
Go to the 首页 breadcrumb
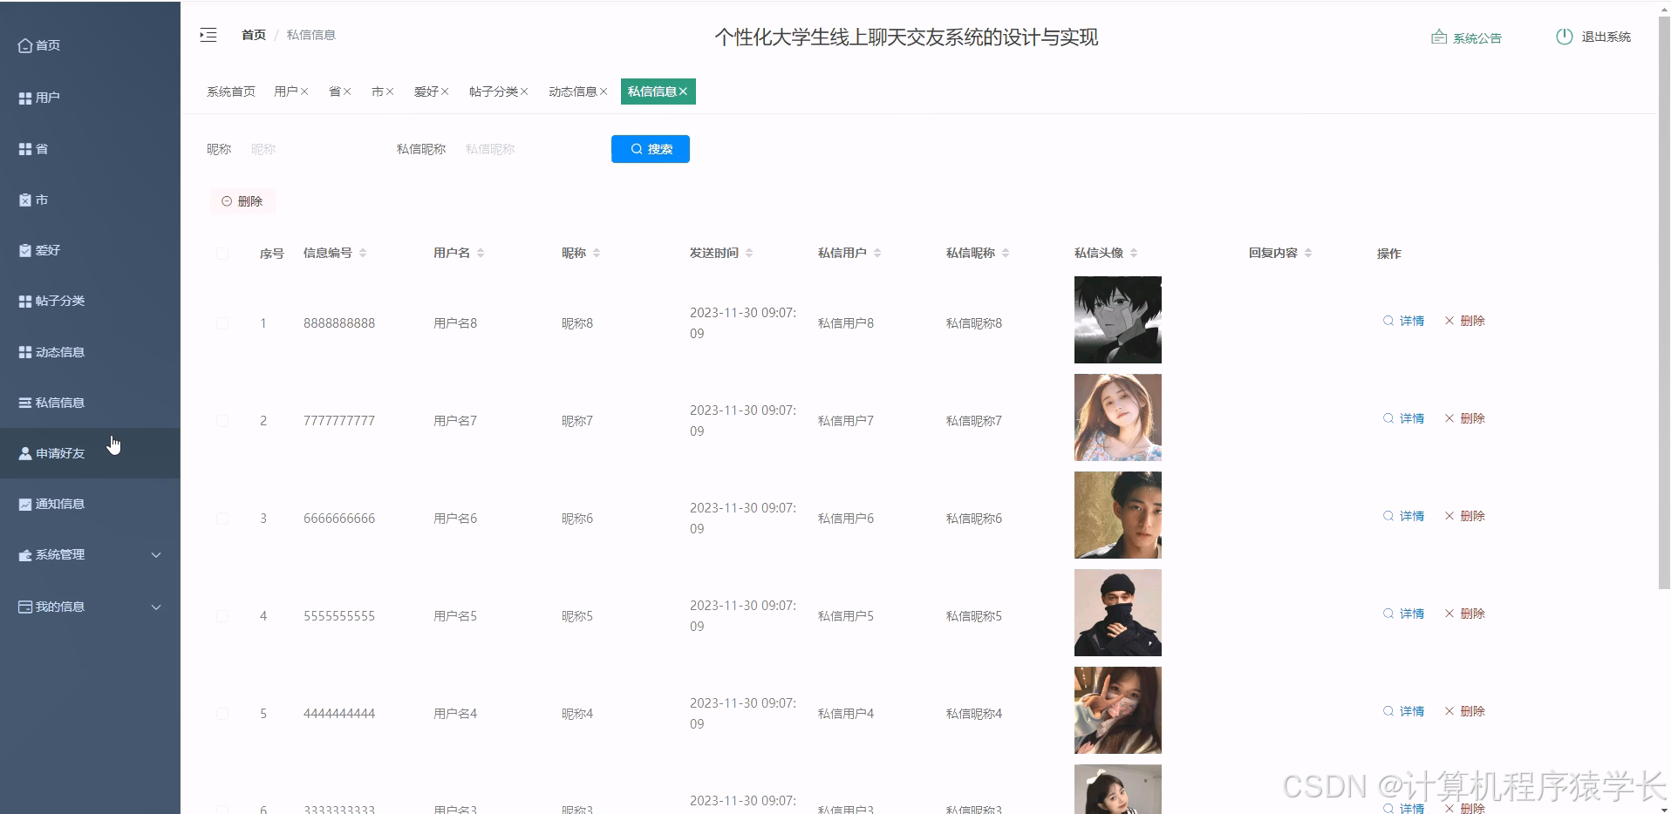click(x=254, y=35)
